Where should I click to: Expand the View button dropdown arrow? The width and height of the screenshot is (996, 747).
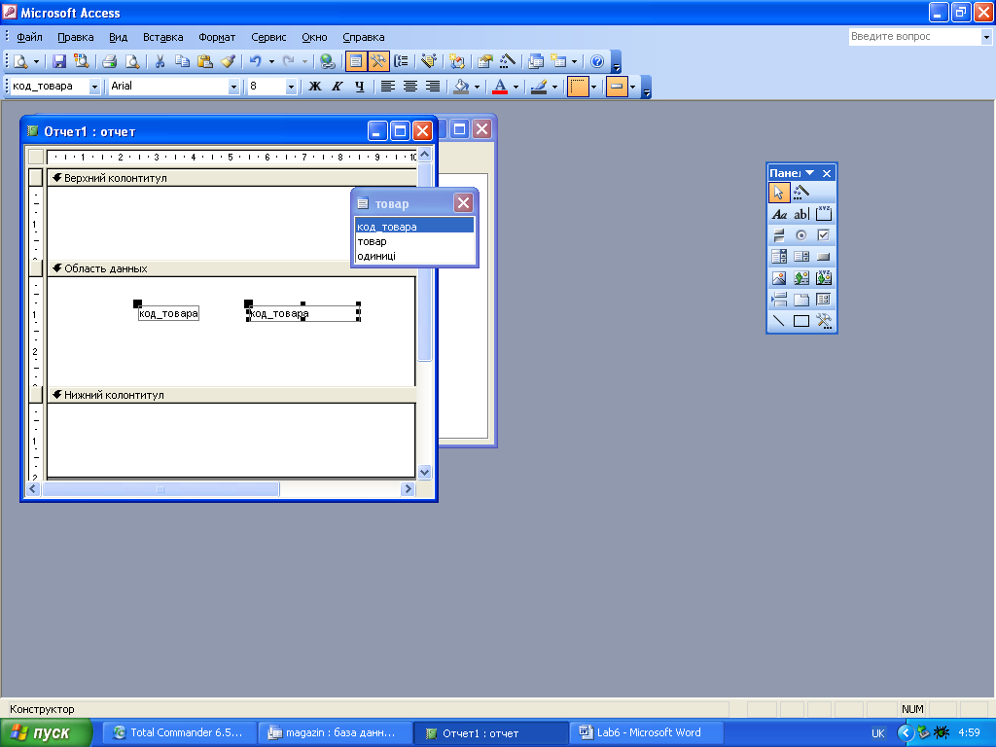click(x=36, y=61)
